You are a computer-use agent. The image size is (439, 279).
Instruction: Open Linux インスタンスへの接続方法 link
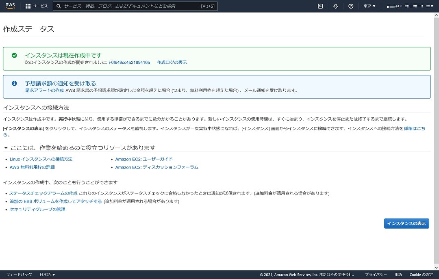tap(41, 159)
